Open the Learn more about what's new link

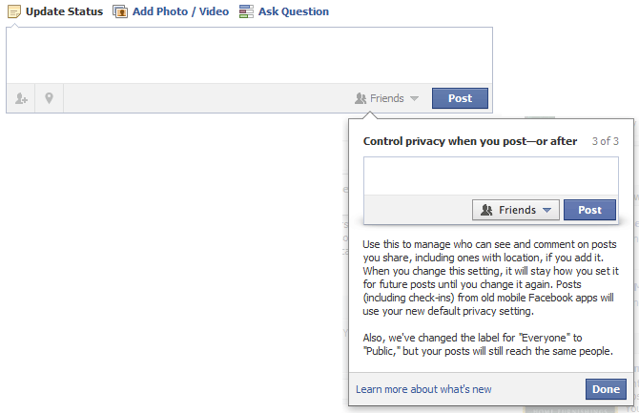(423, 389)
